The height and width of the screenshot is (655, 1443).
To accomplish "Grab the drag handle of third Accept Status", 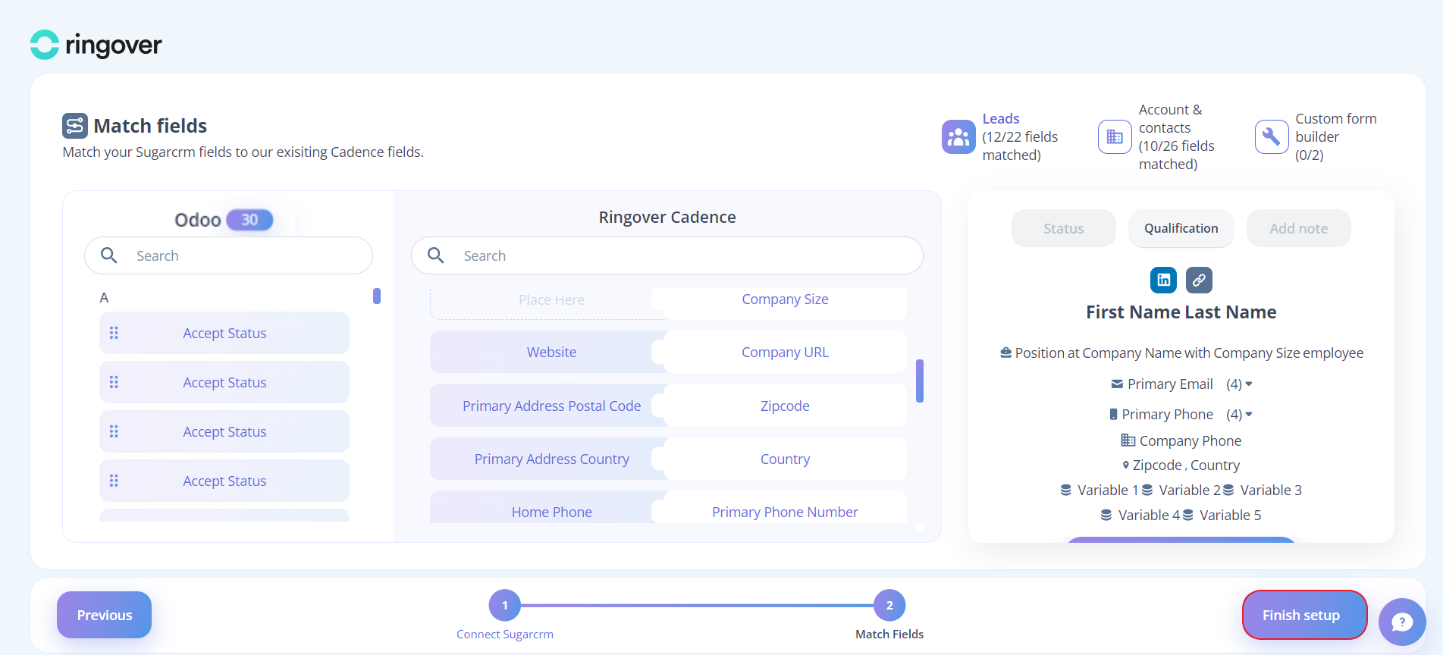I will pos(114,431).
